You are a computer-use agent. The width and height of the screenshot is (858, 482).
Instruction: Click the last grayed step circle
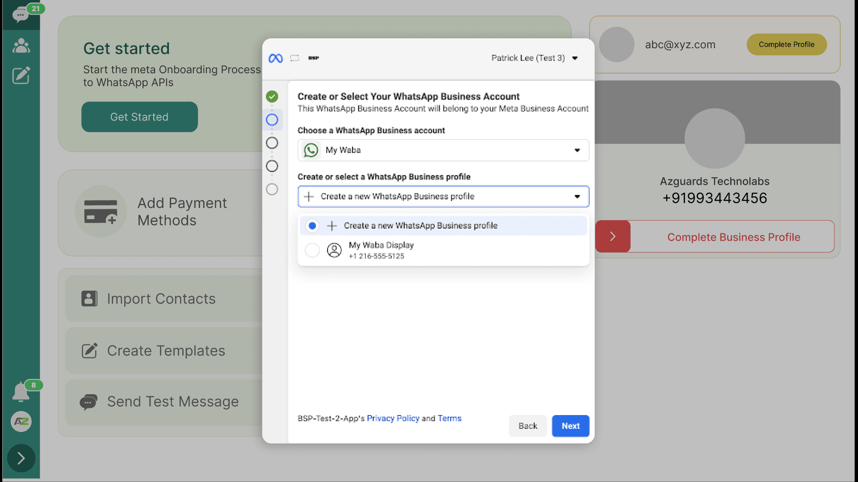pos(272,189)
